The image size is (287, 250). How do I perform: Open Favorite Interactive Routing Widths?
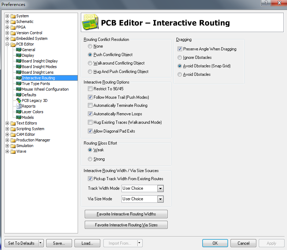[x=126, y=214]
